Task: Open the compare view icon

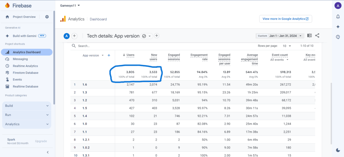Action: [x=309, y=36]
